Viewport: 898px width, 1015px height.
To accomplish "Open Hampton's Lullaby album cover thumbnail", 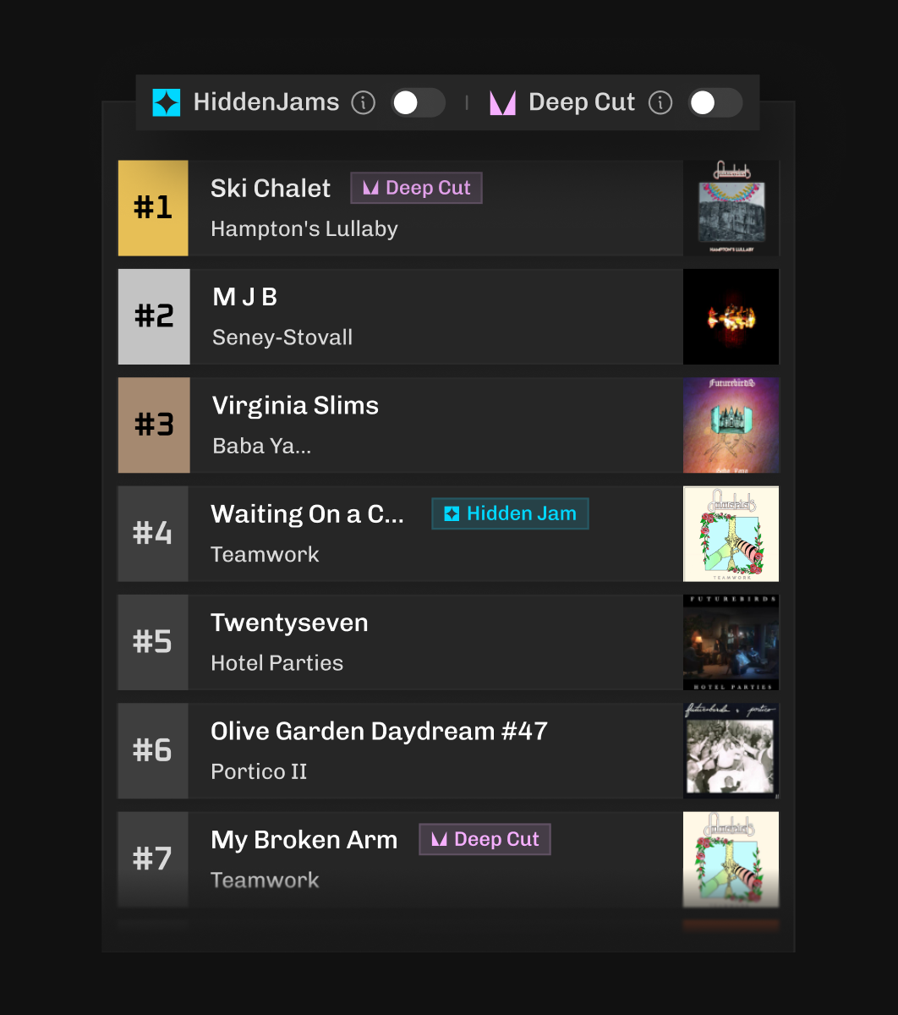I will [731, 207].
